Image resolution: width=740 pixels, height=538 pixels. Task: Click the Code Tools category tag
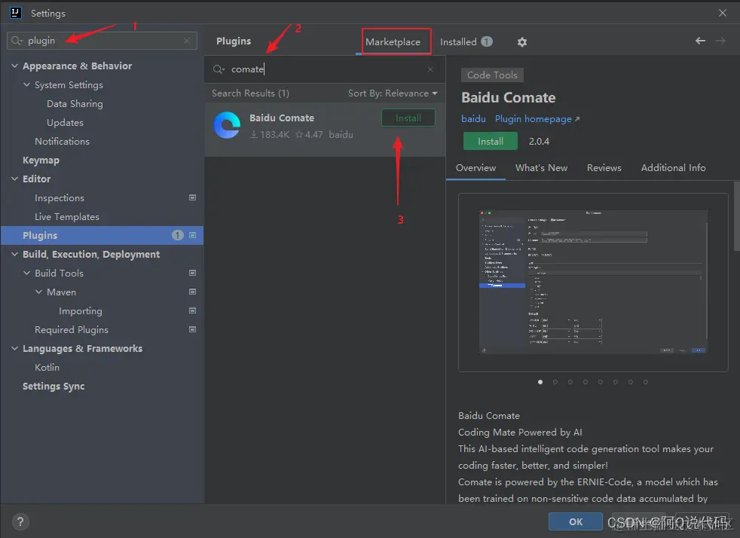click(492, 75)
